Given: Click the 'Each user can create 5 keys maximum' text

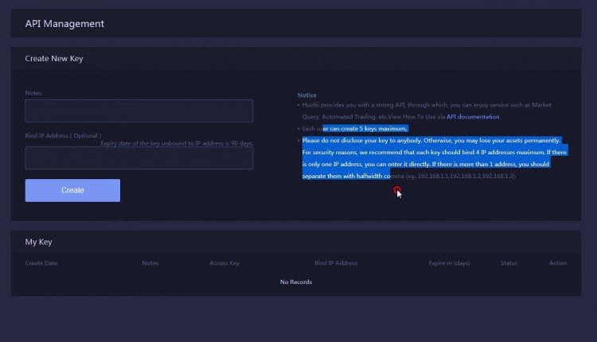Looking at the screenshot, I should [x=354, y=129].
